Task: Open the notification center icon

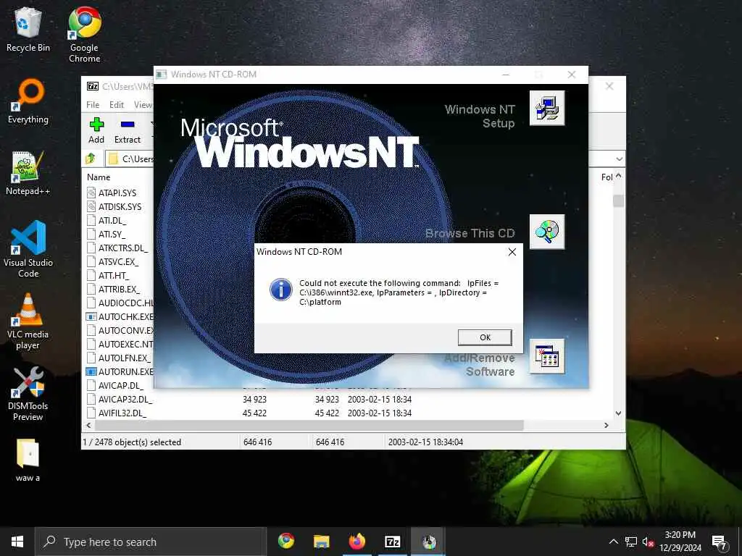Action: click(x=719, y=542)
